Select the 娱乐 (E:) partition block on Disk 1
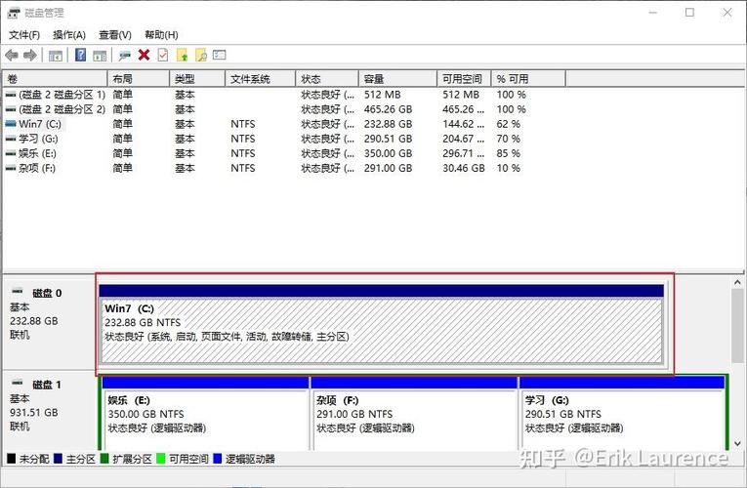Screen dimensions: 747x488 [205, 413]
